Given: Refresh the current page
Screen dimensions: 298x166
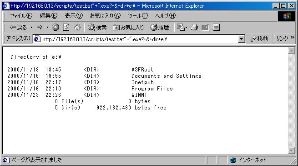Looking at the screenshot, I should click(x=66, y=28).
